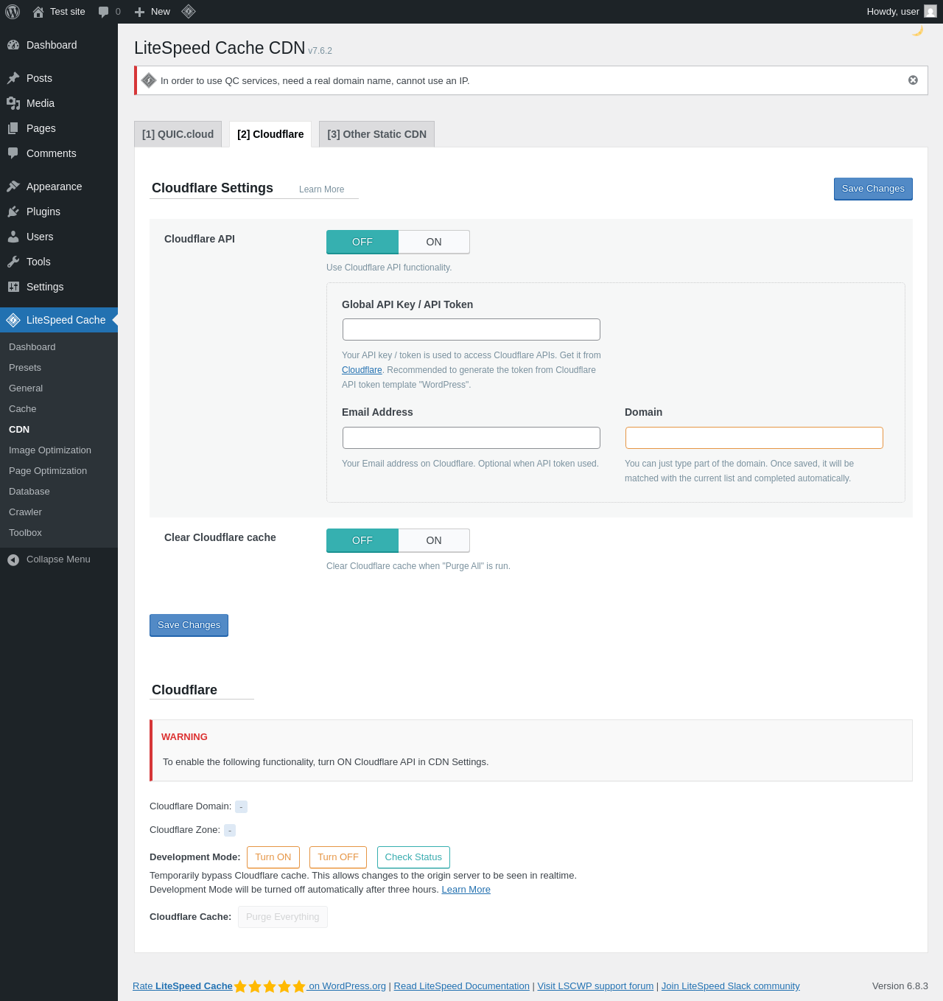Click Turn OFF Development Mode

[338, 857]
